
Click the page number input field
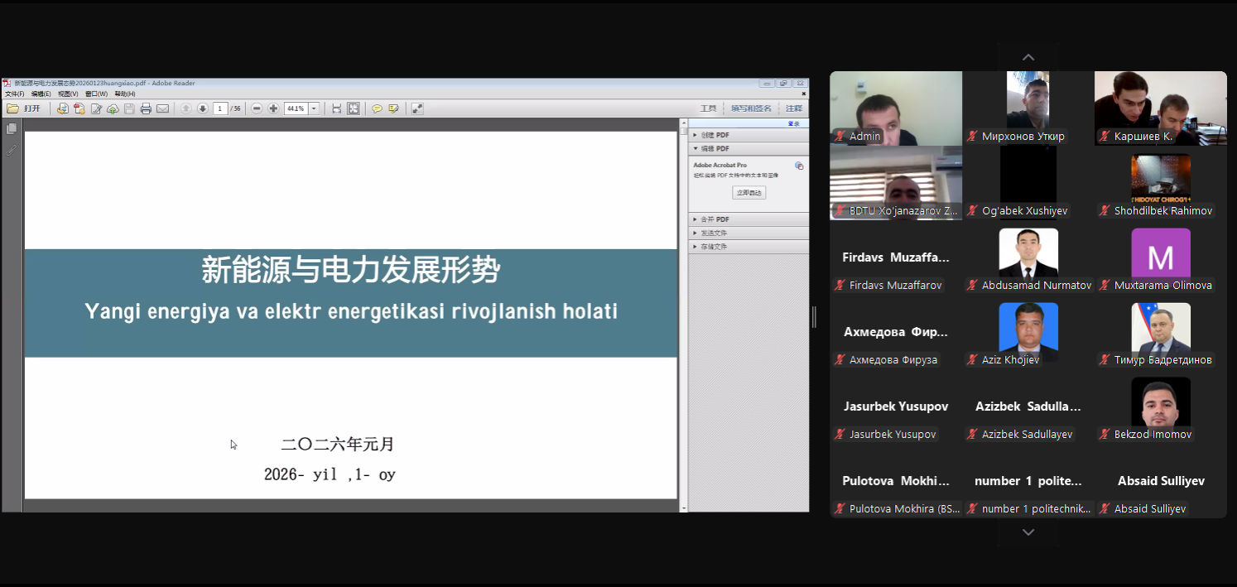pyautogui.click(x=219, y=108)
